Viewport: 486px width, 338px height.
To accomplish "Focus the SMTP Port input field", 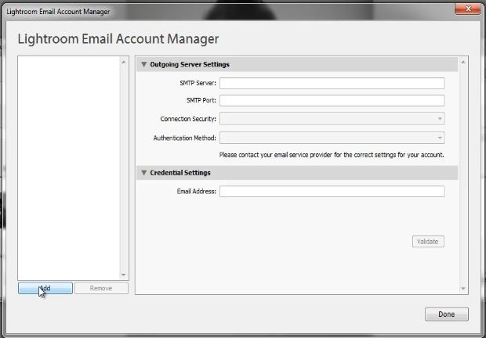I will [332, 100].
